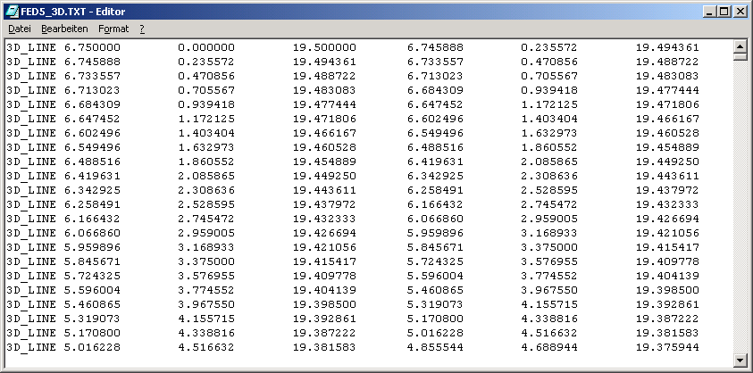
Task: Click value 6.713023 at start of fourth line
Action: point(92,90)
